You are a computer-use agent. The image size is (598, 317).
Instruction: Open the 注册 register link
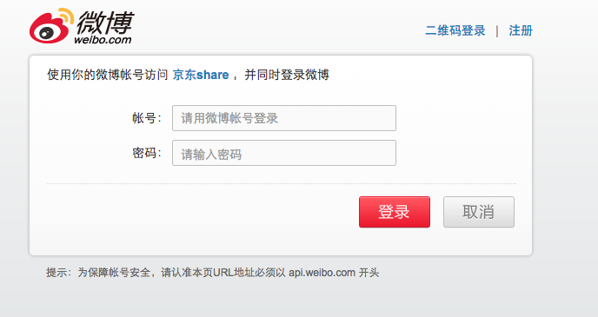(521, 30)
